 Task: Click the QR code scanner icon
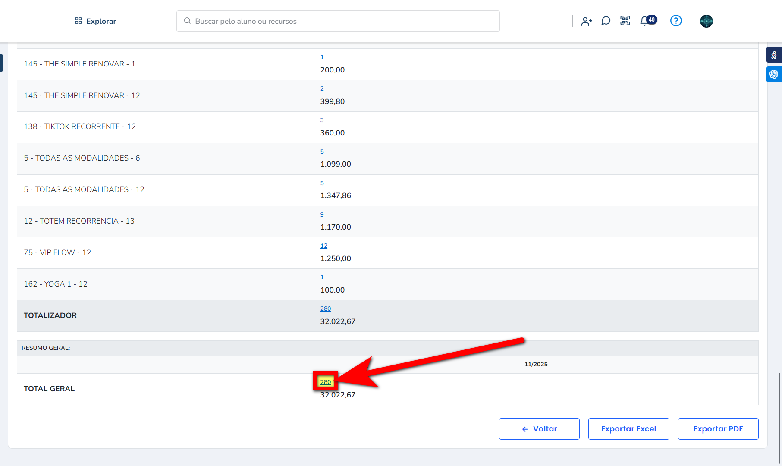pos(625,21)
